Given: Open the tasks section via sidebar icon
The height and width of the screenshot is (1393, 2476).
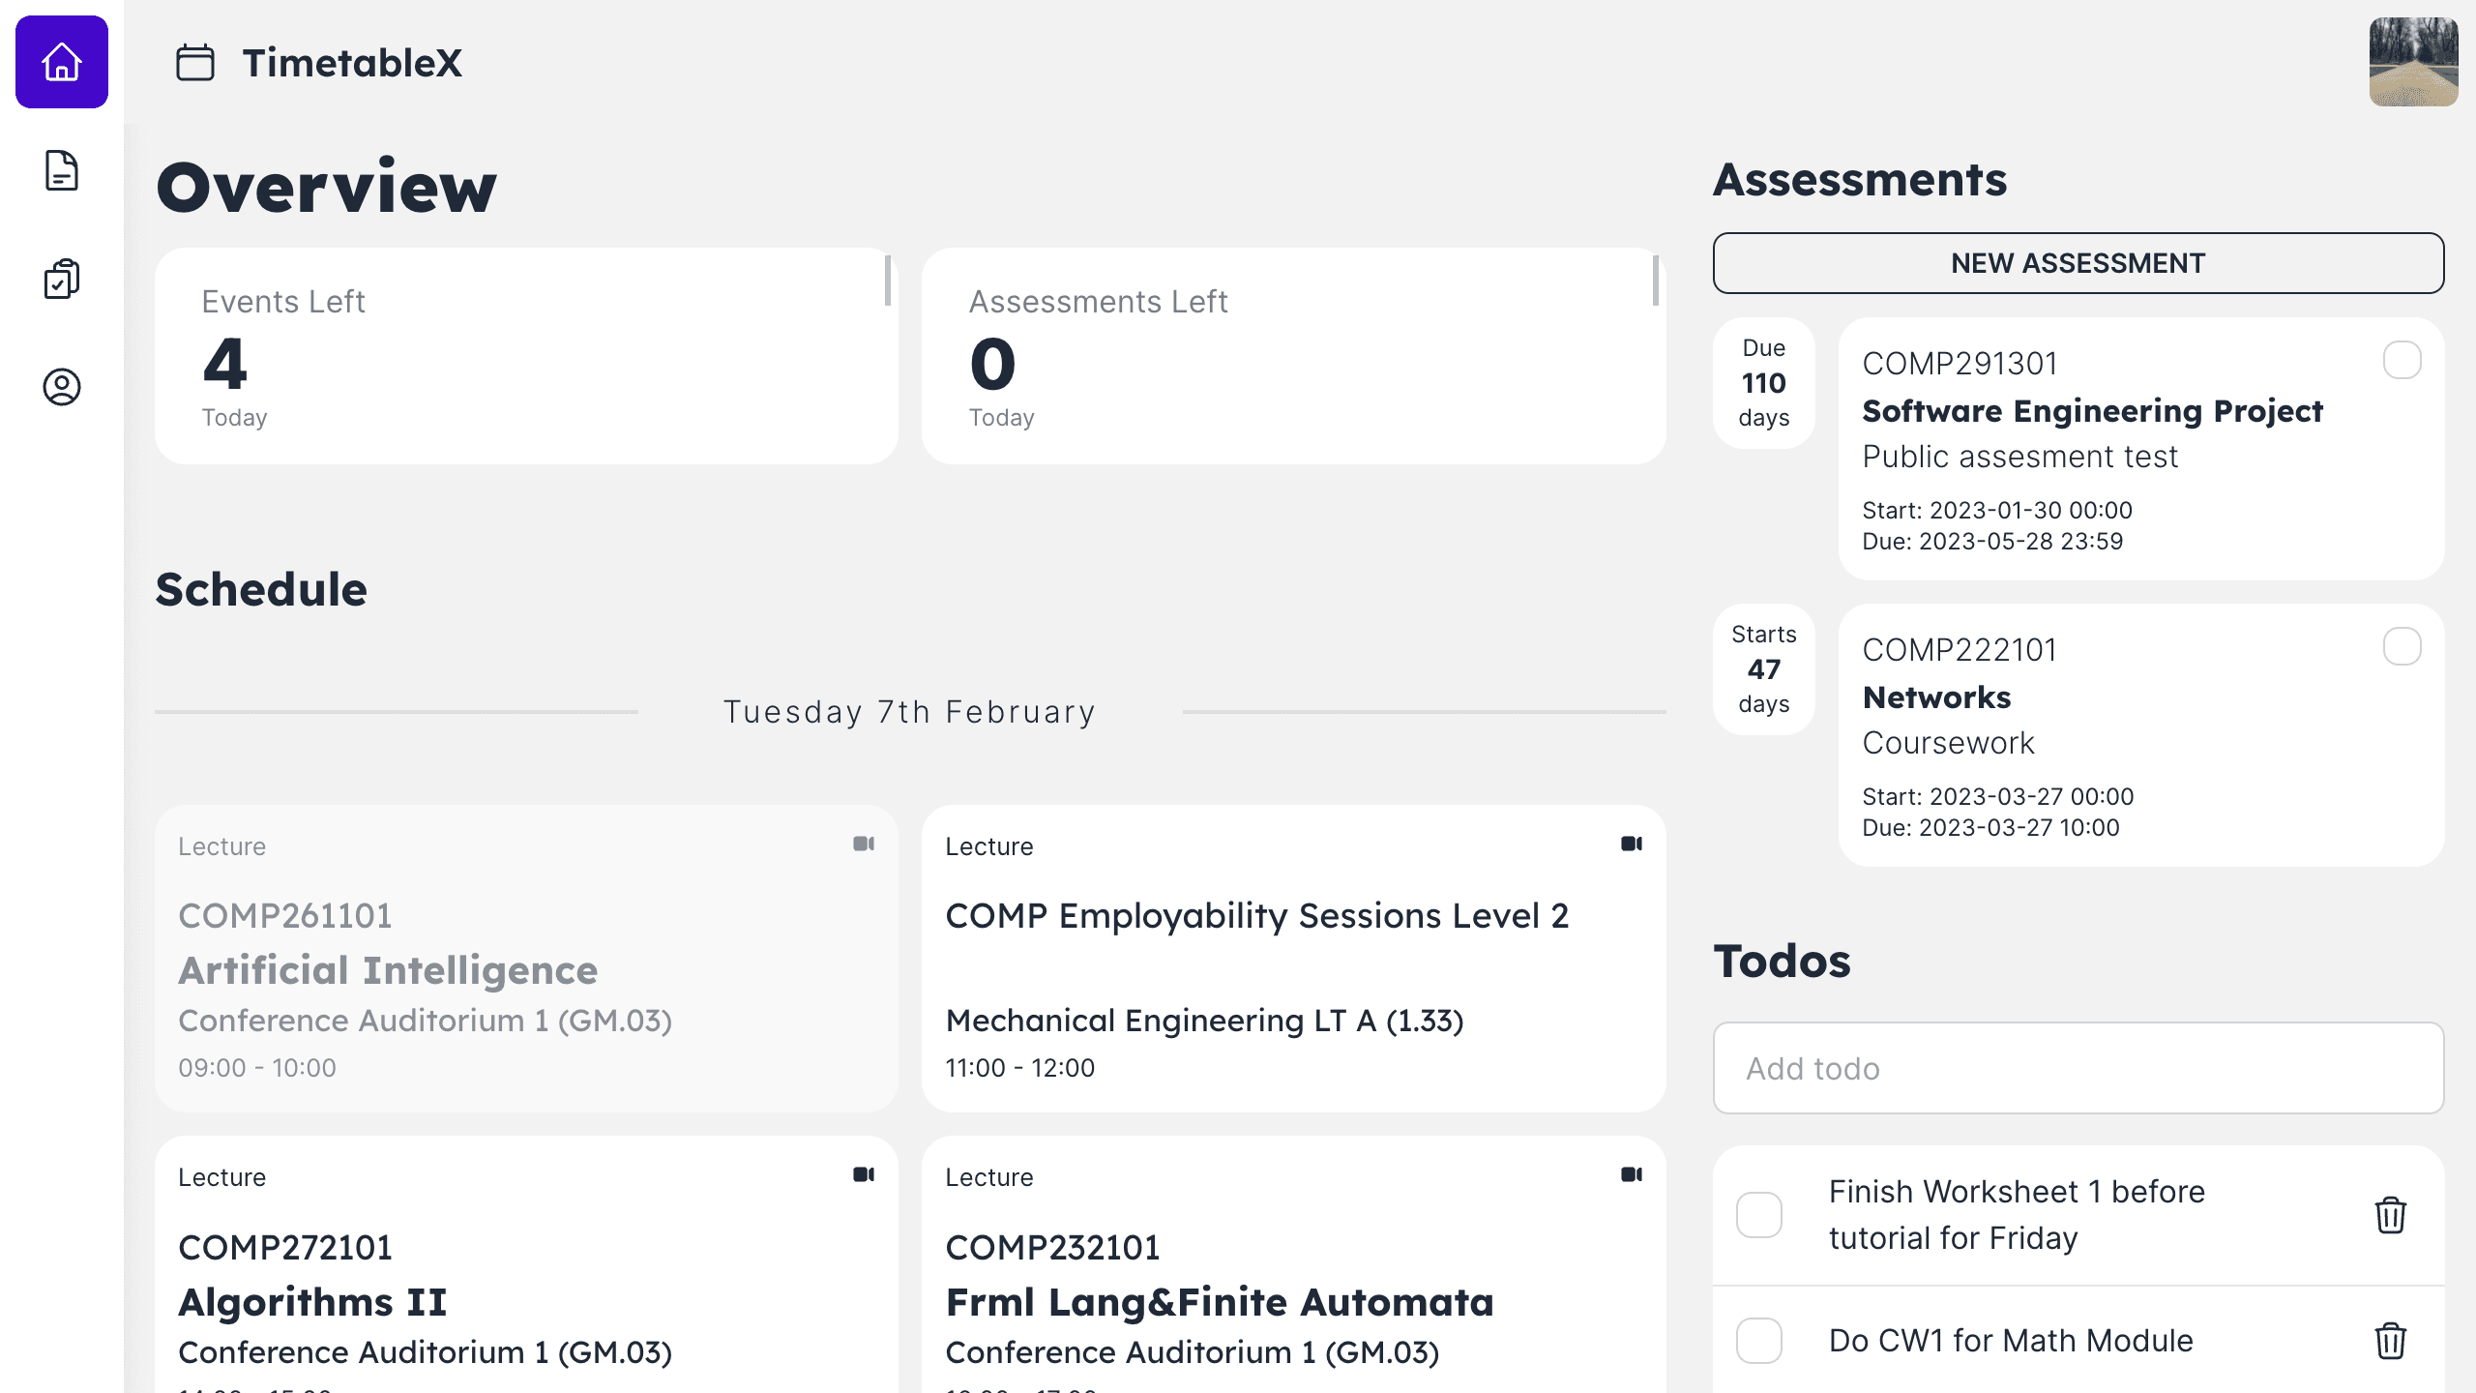Looking at the screenshot, I should point(61,280).
